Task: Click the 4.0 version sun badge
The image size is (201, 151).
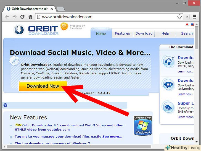Action: pos(64,26)
